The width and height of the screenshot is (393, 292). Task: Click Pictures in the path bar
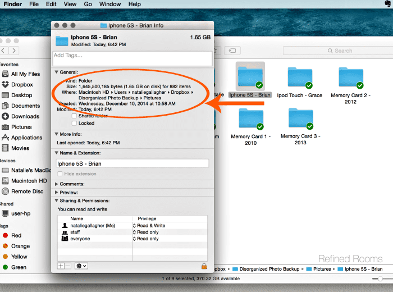pyautogui.click(x=319, y=269)
